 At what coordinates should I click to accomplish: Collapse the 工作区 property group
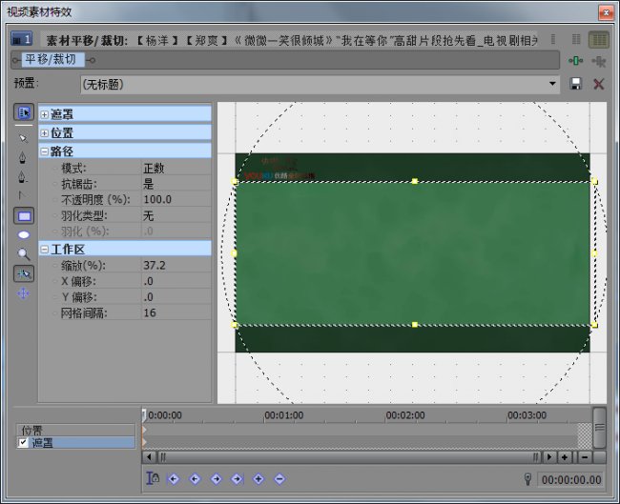(44, 250)
